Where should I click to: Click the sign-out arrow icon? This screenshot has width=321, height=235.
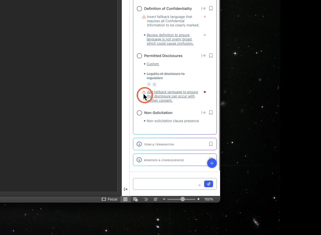point(126,189)
